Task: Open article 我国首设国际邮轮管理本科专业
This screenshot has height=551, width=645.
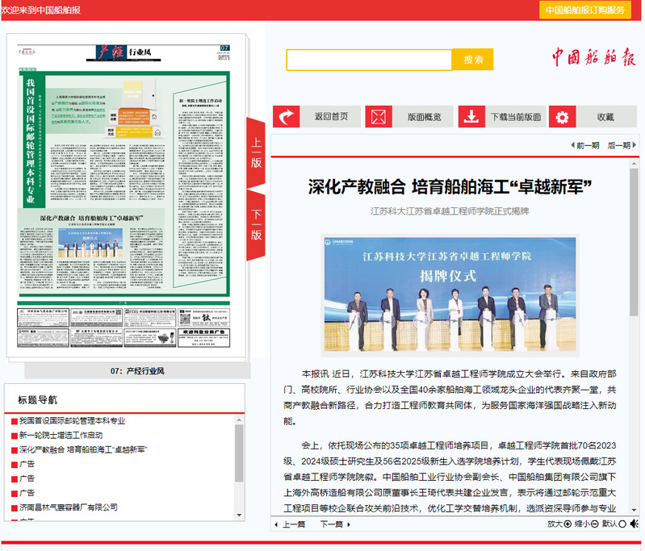Action: 72,421
